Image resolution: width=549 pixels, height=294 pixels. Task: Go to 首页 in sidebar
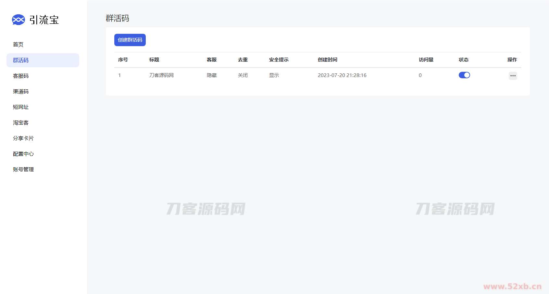click(18, 45)
